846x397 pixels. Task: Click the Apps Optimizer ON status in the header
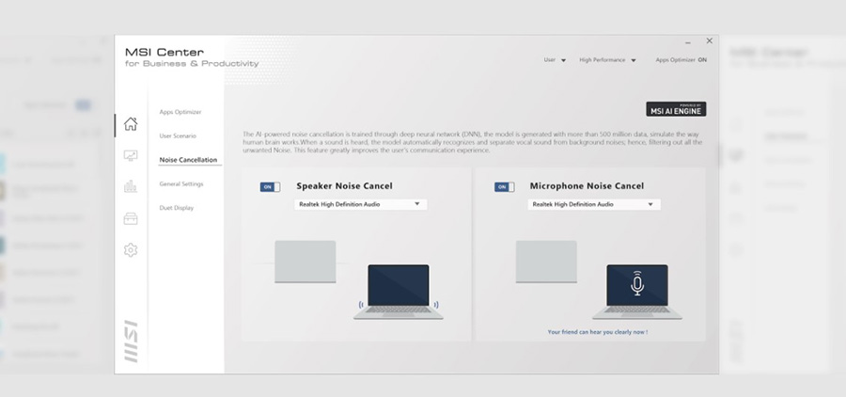(x=681, y=60)
